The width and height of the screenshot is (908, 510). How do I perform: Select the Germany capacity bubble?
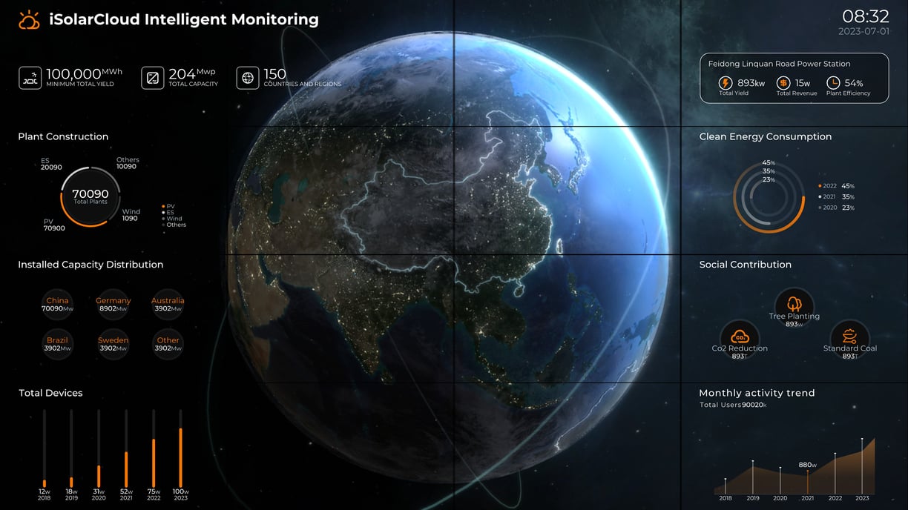pyautogui.click(x=113, y=305)
